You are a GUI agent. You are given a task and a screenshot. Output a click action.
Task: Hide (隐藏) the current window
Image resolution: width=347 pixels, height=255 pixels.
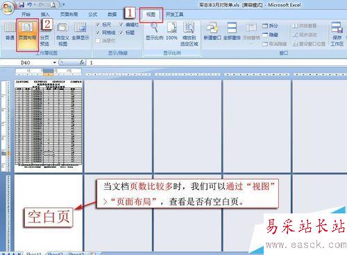click(270, 35)
